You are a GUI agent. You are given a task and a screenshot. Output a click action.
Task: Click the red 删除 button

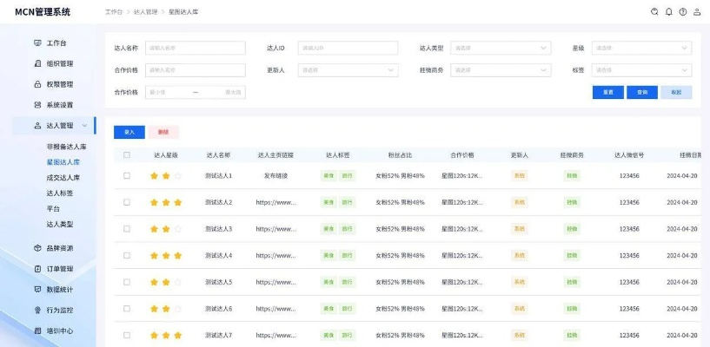point(163,132)
